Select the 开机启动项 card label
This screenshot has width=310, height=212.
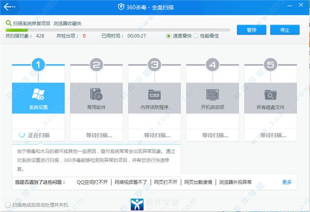point(212,107)
